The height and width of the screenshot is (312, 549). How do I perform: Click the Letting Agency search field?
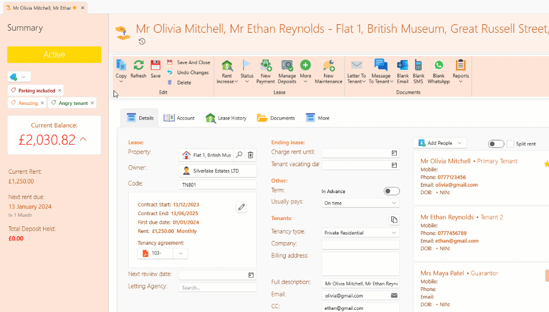217,287
